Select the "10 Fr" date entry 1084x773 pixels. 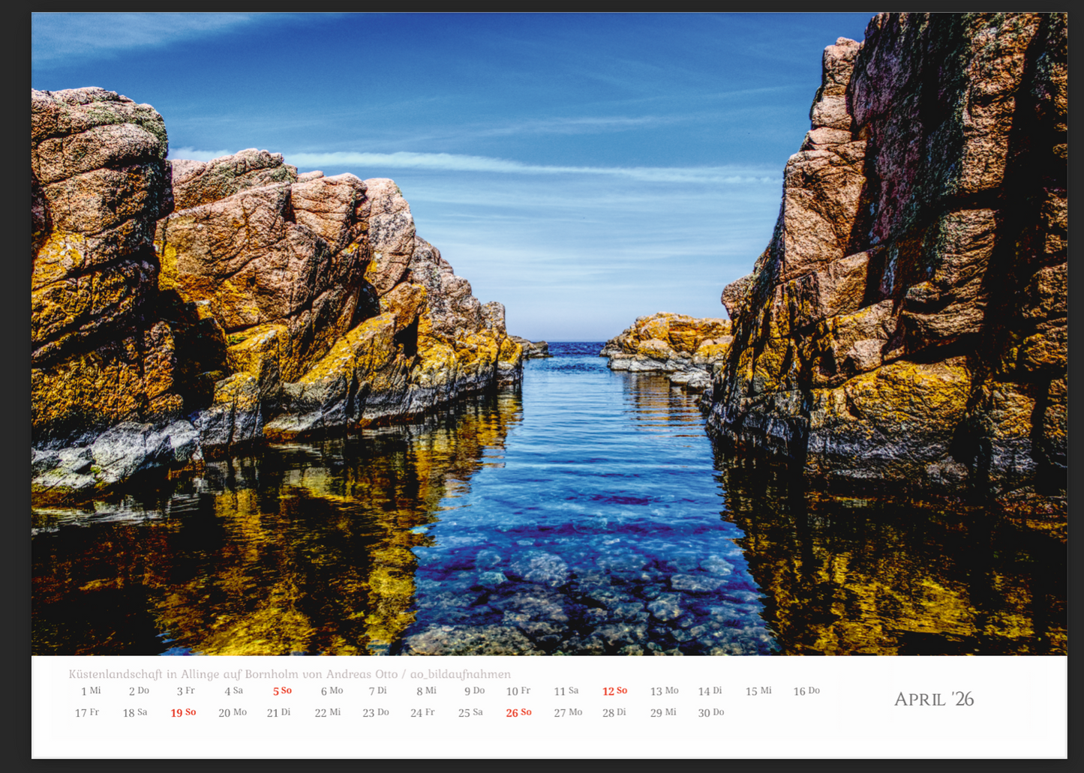(x=518, y=691)
